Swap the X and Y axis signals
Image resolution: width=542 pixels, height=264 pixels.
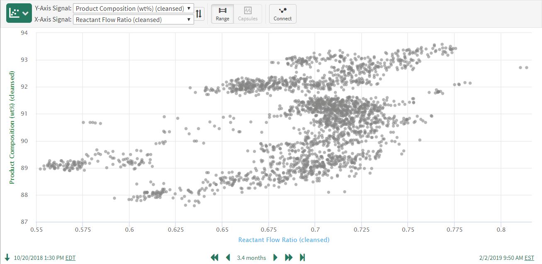[x=199, y=14]
